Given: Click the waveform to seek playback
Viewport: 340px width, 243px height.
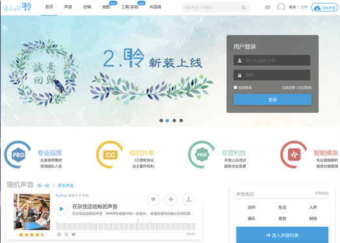Looking at the screenshot, I should (125, 225).
